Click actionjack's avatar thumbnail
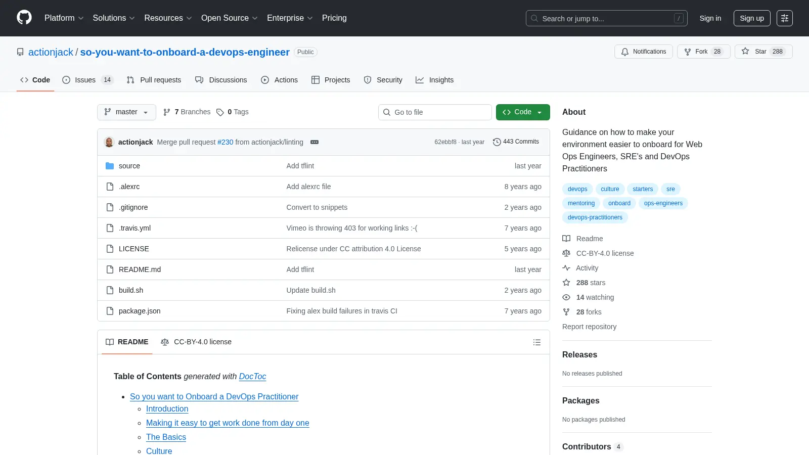This screenshot has height=455, width=809. coord(109,142)
